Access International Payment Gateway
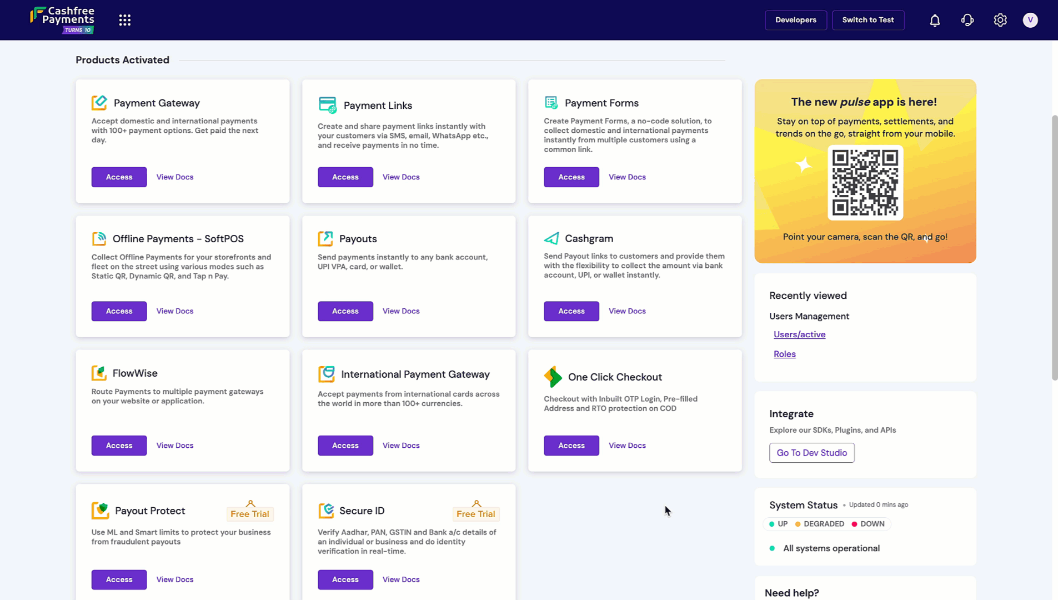Viewport: 1058px width, 600px height. click(345, 446)
